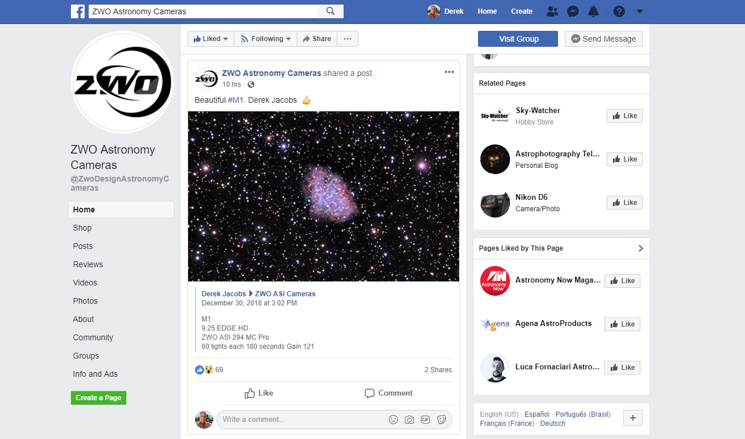The image size is (745, 439).
Task: Open About in the page sidebar
Action: click(83, 319)
